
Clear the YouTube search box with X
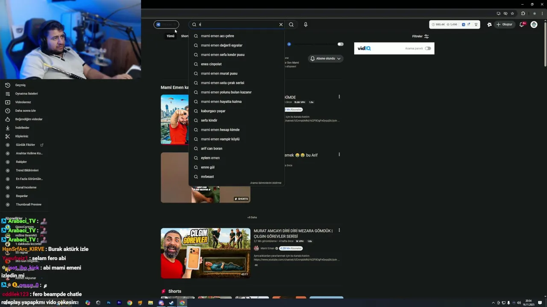pos(281,25)
